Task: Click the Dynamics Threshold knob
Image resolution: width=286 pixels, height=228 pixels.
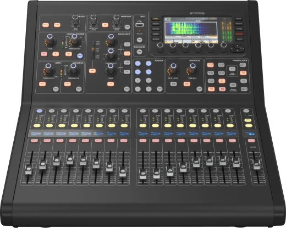Action: pyautogui.click(x=74, y=70)
